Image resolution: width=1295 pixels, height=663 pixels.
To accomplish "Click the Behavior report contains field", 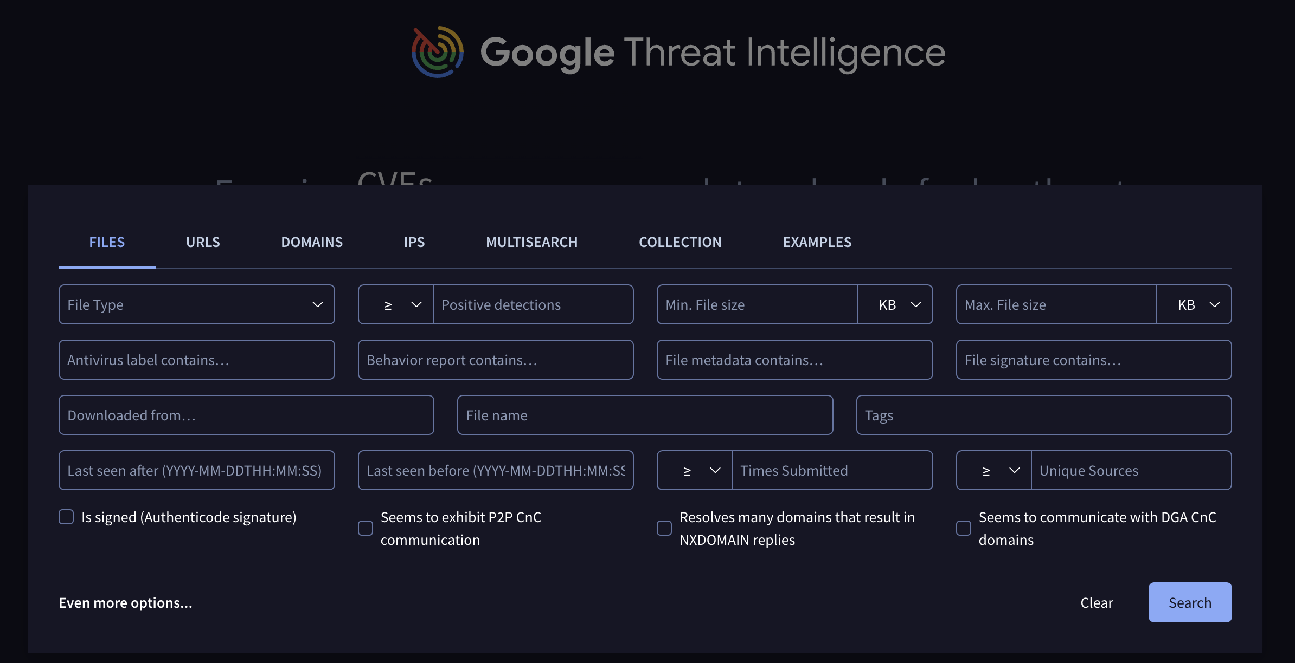I will pos(496,360).
